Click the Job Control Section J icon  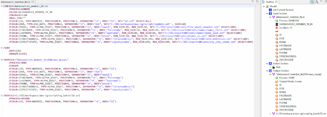[270, 10]
